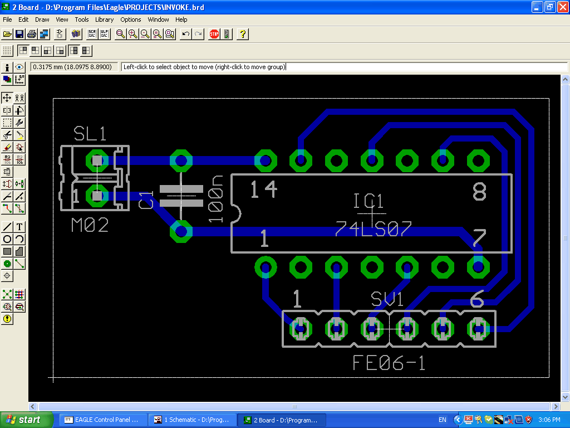
Task: Switch to schematic using the gate icon
Action: (x=60, y=34)
